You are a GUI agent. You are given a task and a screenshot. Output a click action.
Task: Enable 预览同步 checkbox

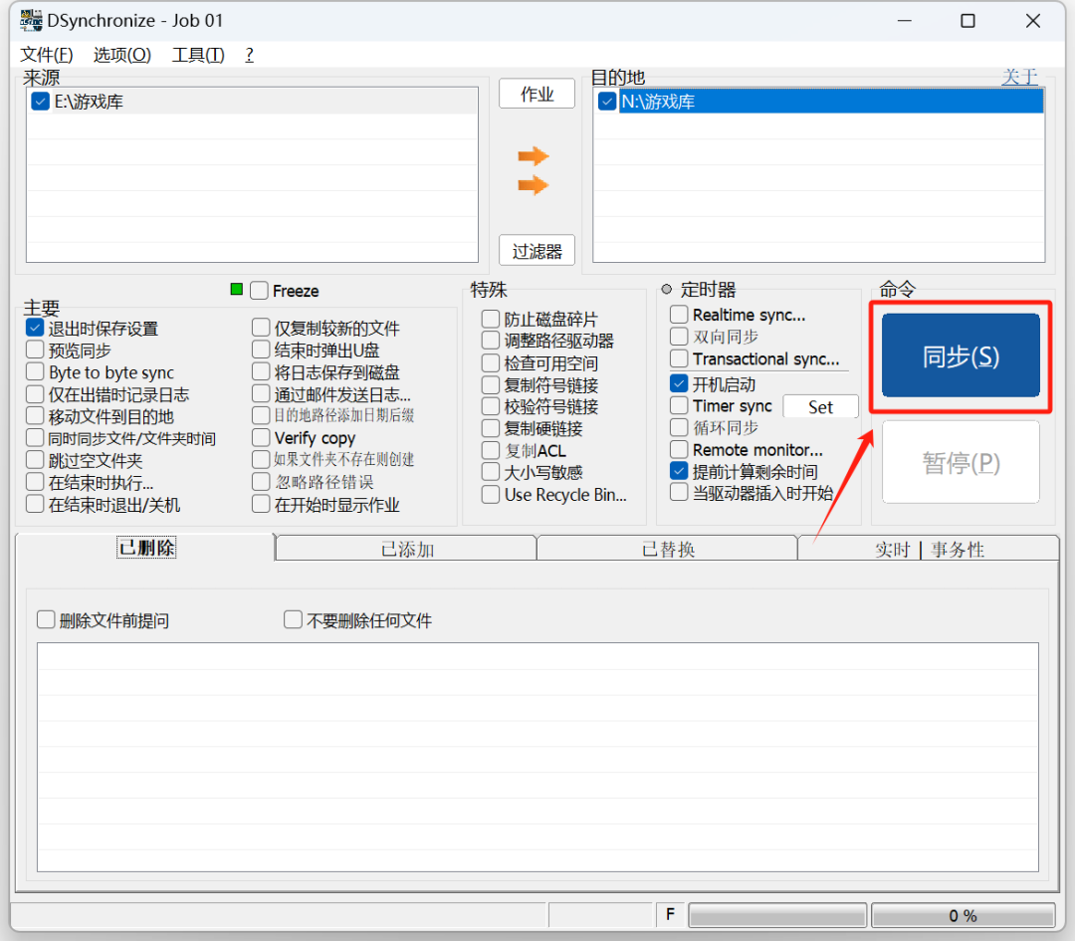click(35, 350)
